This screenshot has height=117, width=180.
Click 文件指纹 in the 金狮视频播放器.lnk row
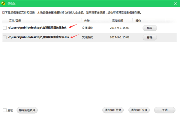pos(87,28)
